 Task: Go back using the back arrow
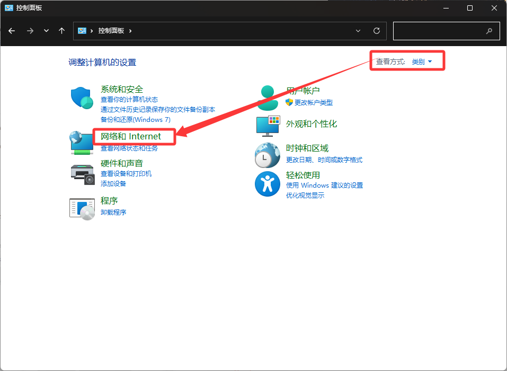tap(12, 31)
